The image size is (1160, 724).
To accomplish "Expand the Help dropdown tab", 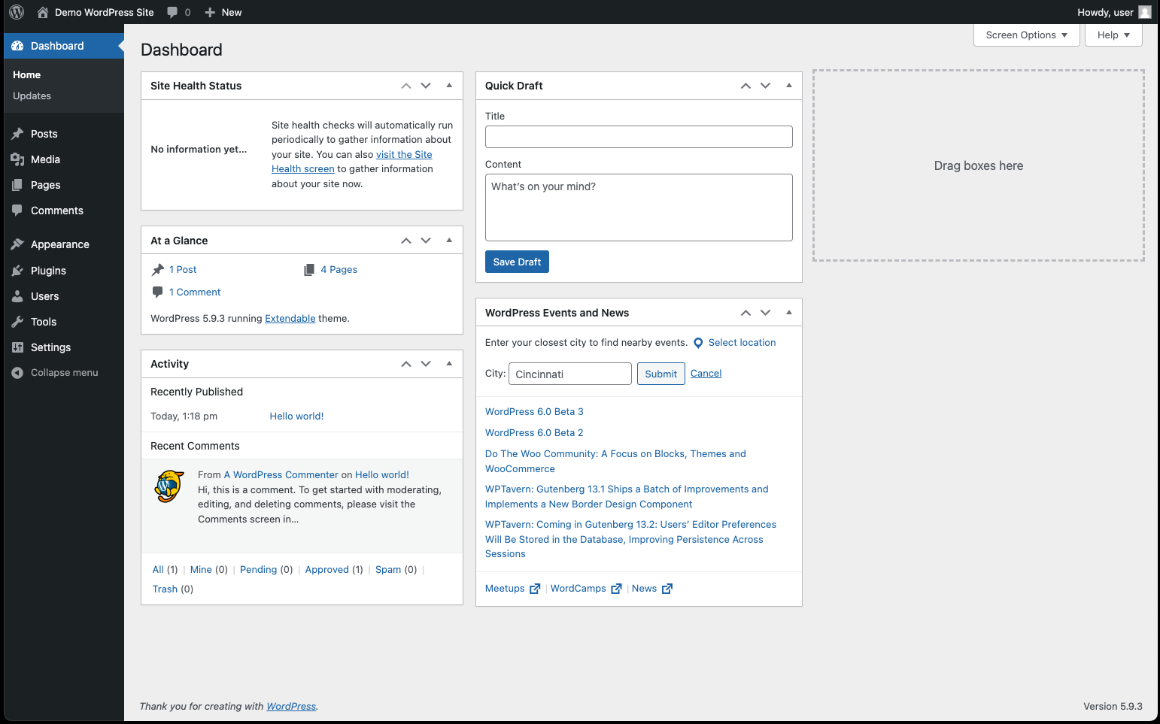I will click(1113, 35).
